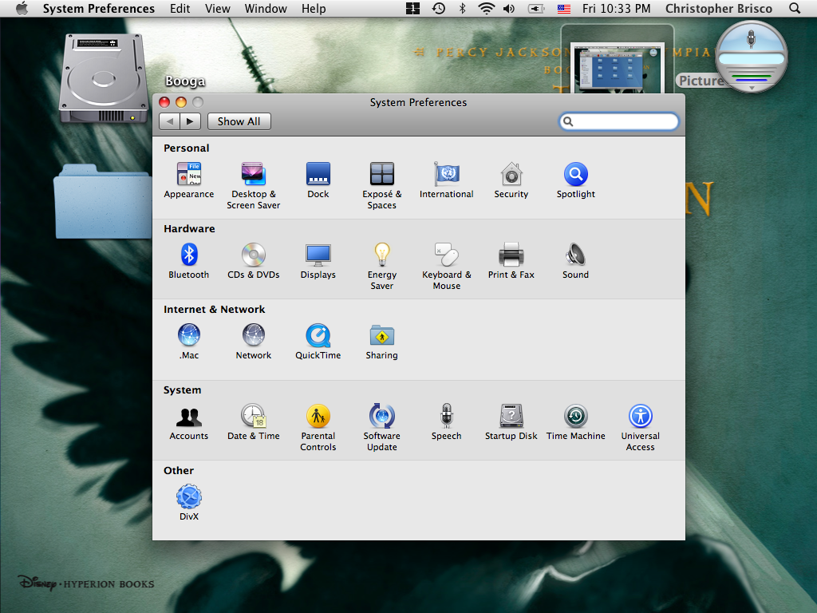Open Sharing preferences
This screenshot has width=817, height=613.
tap(381, 335)
